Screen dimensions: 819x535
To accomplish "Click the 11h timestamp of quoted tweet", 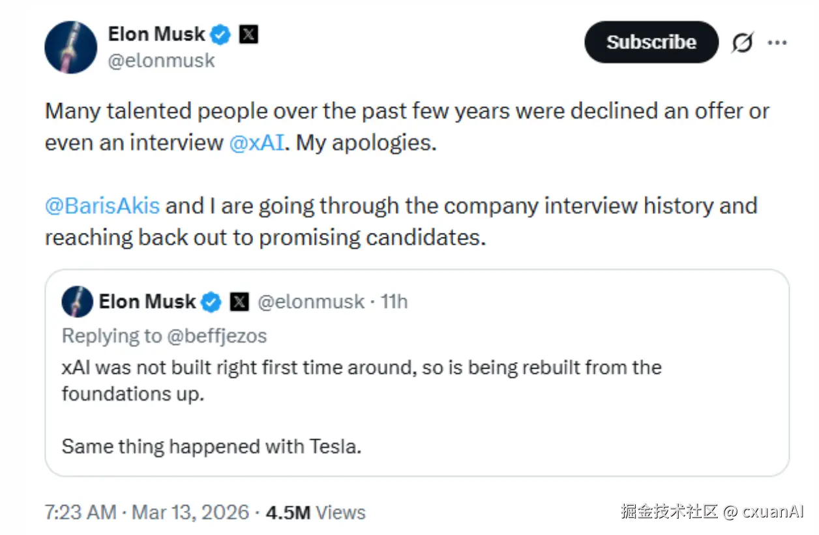I will pyautogui.click(x=394, y=302).
